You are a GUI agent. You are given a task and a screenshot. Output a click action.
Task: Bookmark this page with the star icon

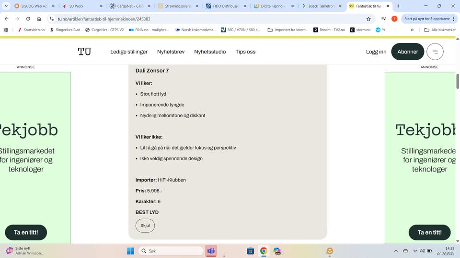(368, 19)
